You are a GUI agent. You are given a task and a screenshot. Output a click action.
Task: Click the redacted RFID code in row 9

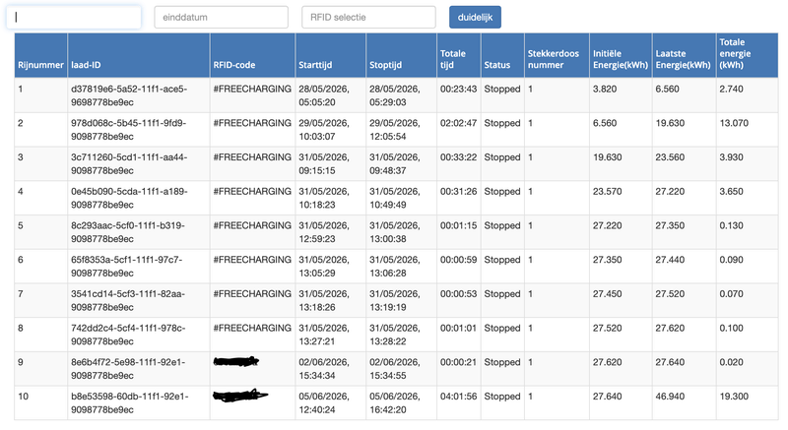(235, 361)
